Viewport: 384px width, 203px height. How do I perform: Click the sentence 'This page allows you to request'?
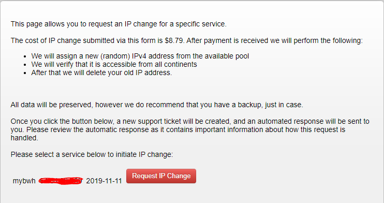click(x=119, y=24)
